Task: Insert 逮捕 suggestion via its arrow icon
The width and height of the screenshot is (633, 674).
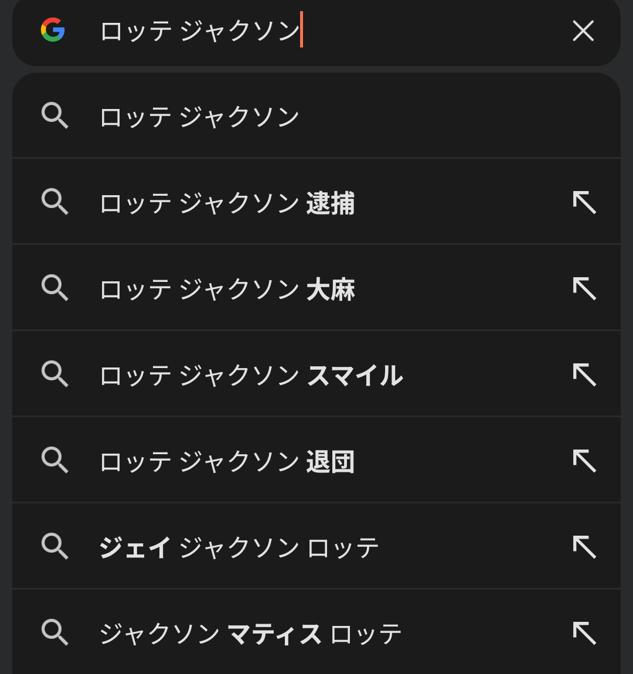Action: (x=584, y=203)
